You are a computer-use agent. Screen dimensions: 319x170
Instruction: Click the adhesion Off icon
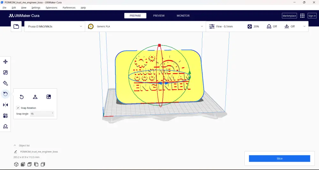pos(287,26)
